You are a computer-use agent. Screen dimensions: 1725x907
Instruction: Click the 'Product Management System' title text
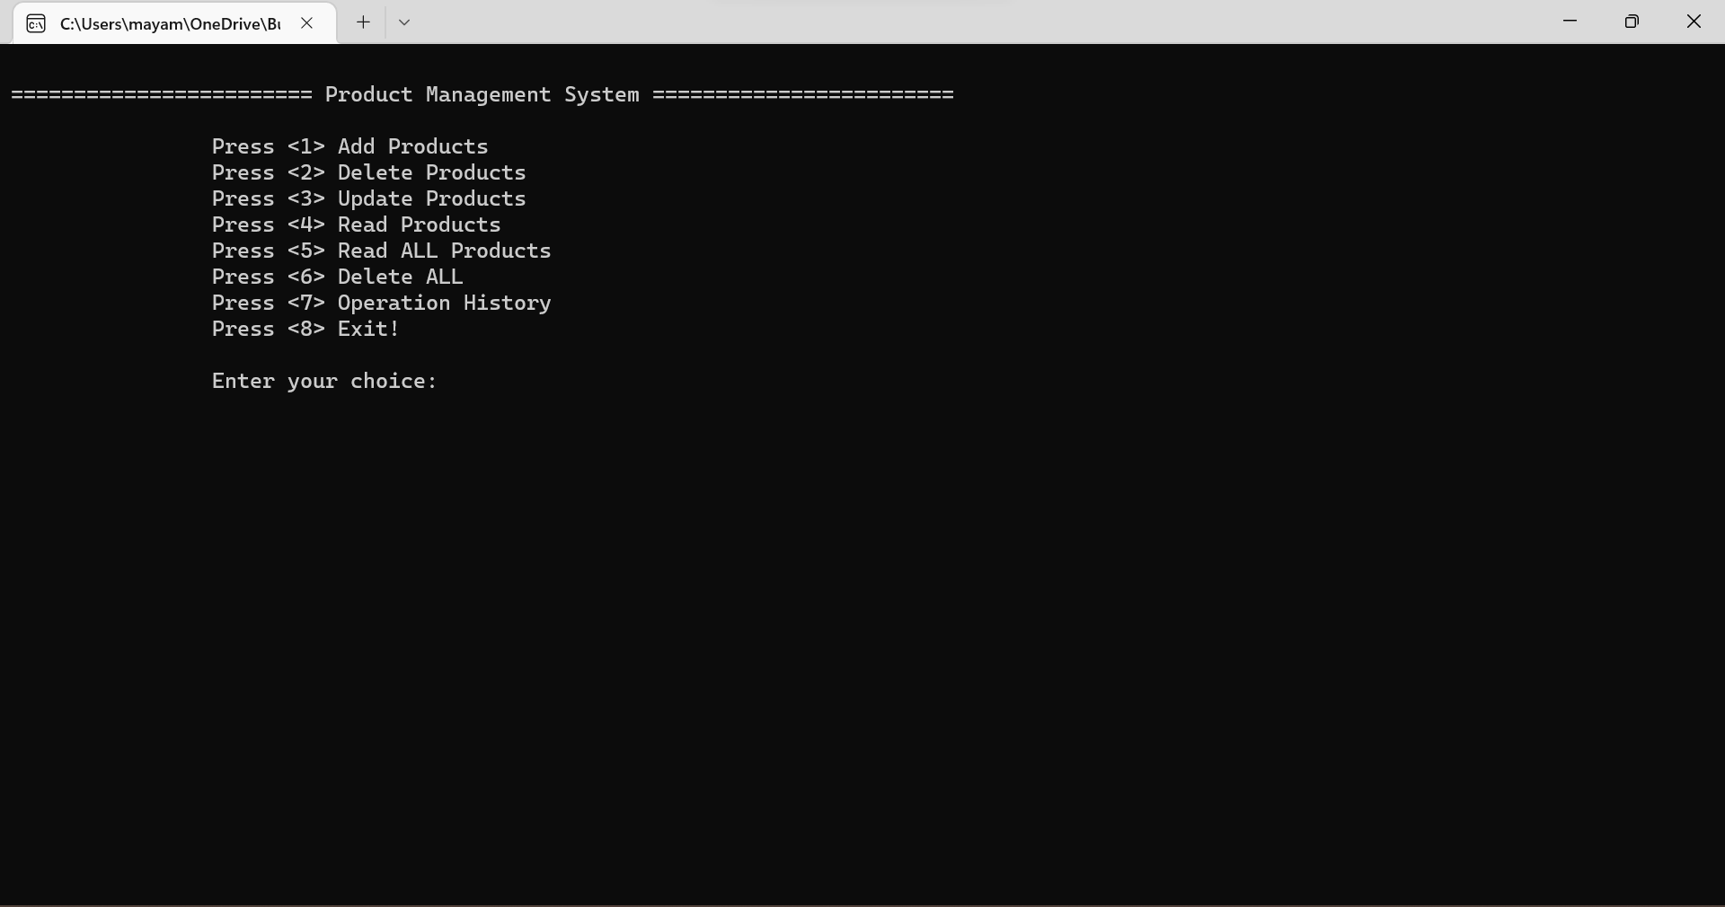point(482,95)
